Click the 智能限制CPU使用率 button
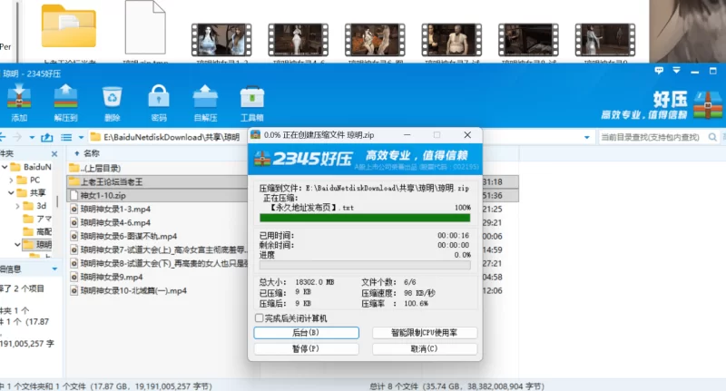 click(425, 333)
